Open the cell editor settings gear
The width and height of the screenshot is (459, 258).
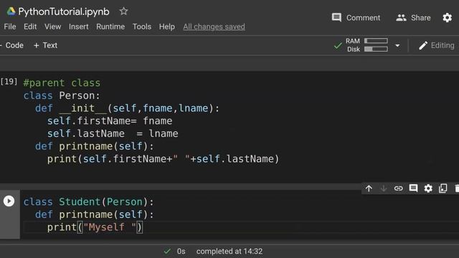click(428, 188)
